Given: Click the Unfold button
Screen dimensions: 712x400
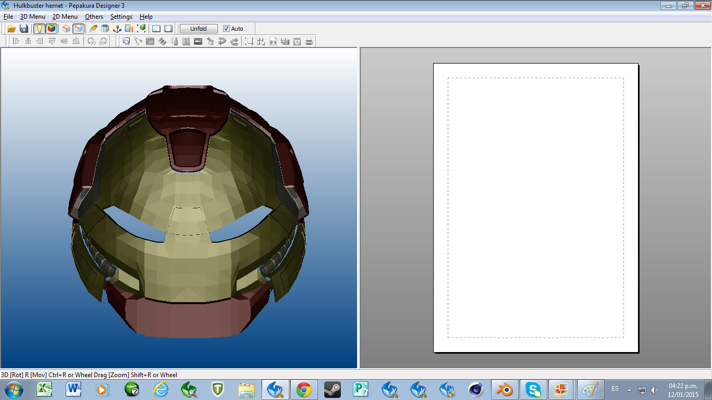Looking at the screenshot, I should click(x=199, y=29).
